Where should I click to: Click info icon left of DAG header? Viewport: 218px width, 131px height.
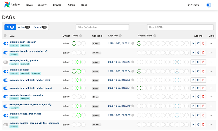5,36
